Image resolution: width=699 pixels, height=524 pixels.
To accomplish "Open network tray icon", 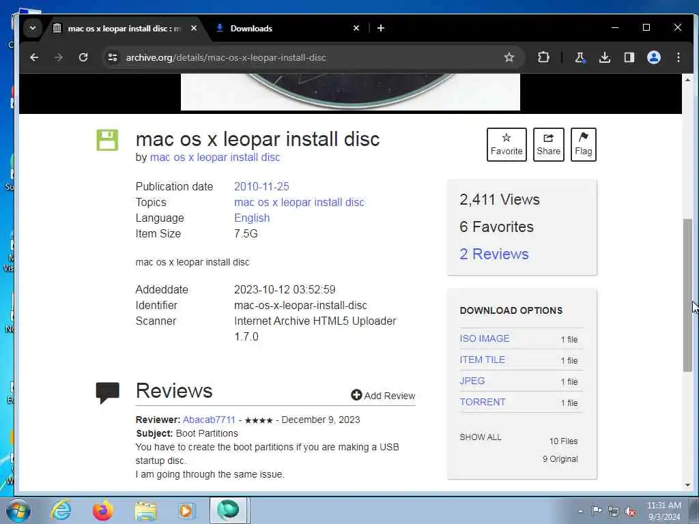I will click(x=614, y=511).
